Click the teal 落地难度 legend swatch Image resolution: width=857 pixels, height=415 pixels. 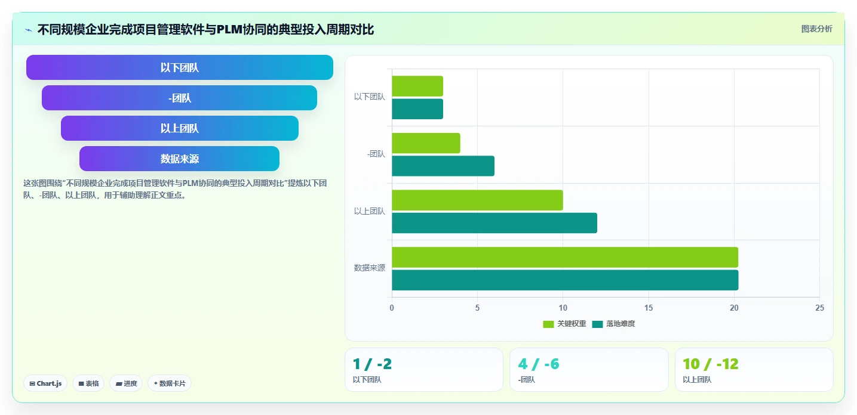(x=597, y=324)
